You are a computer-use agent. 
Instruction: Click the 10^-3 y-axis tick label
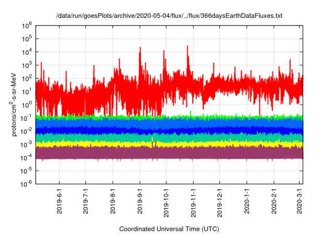[x=27, y=144]
